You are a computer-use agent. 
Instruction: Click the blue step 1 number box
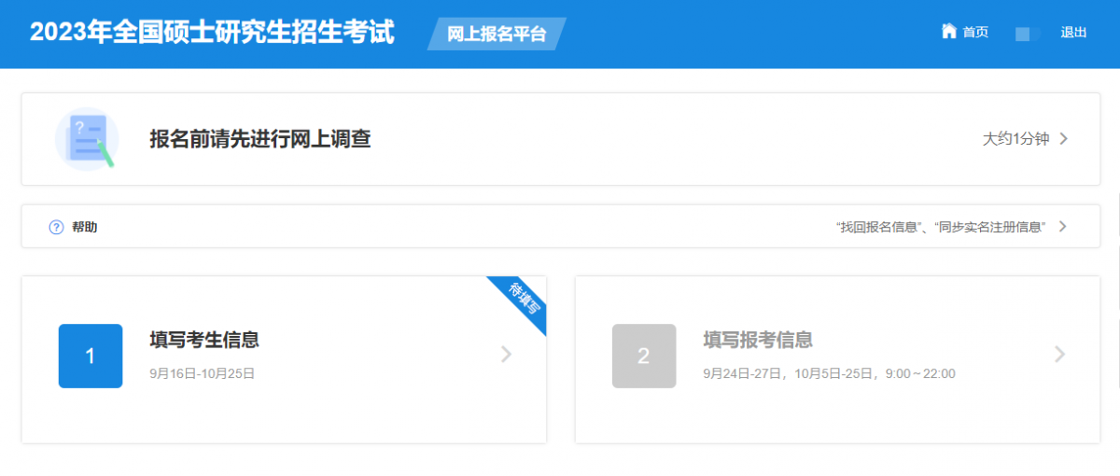point(91,356)
